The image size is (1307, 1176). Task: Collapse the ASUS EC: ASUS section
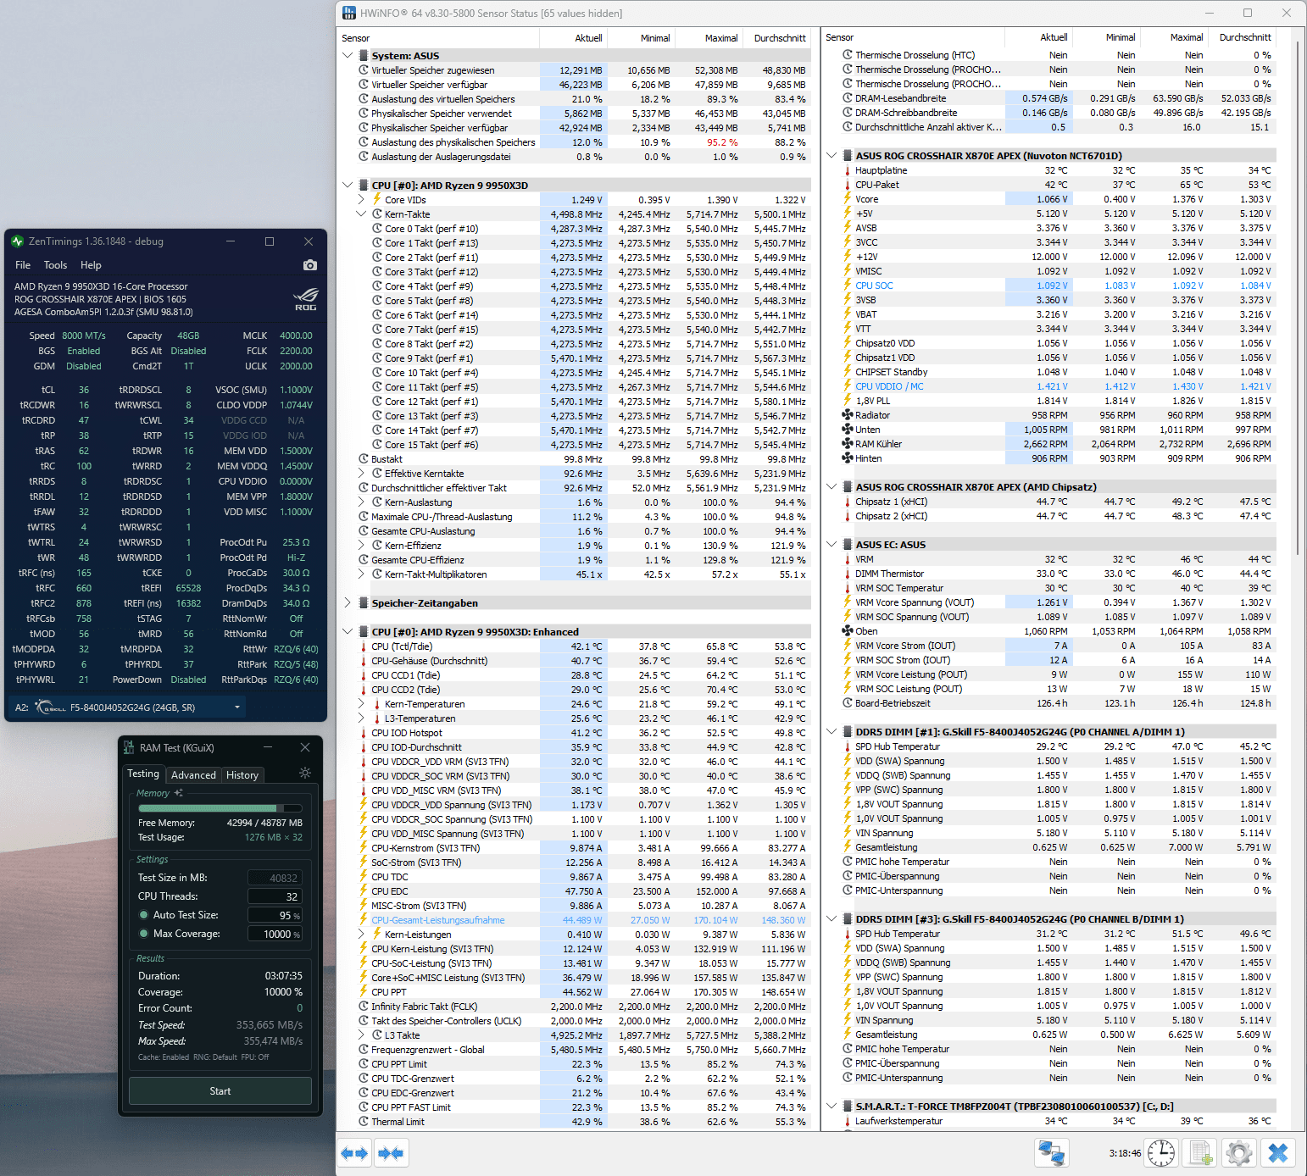coord(831,545)
